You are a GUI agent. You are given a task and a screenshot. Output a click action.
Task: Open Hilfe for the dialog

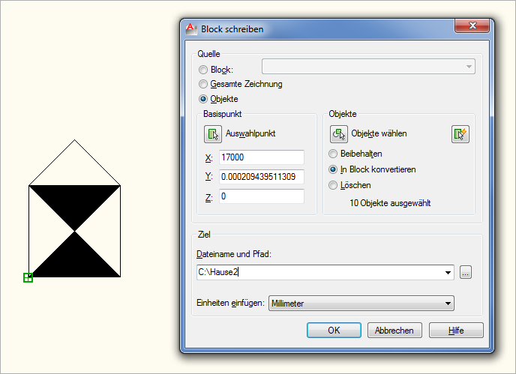tap(457, 331)
